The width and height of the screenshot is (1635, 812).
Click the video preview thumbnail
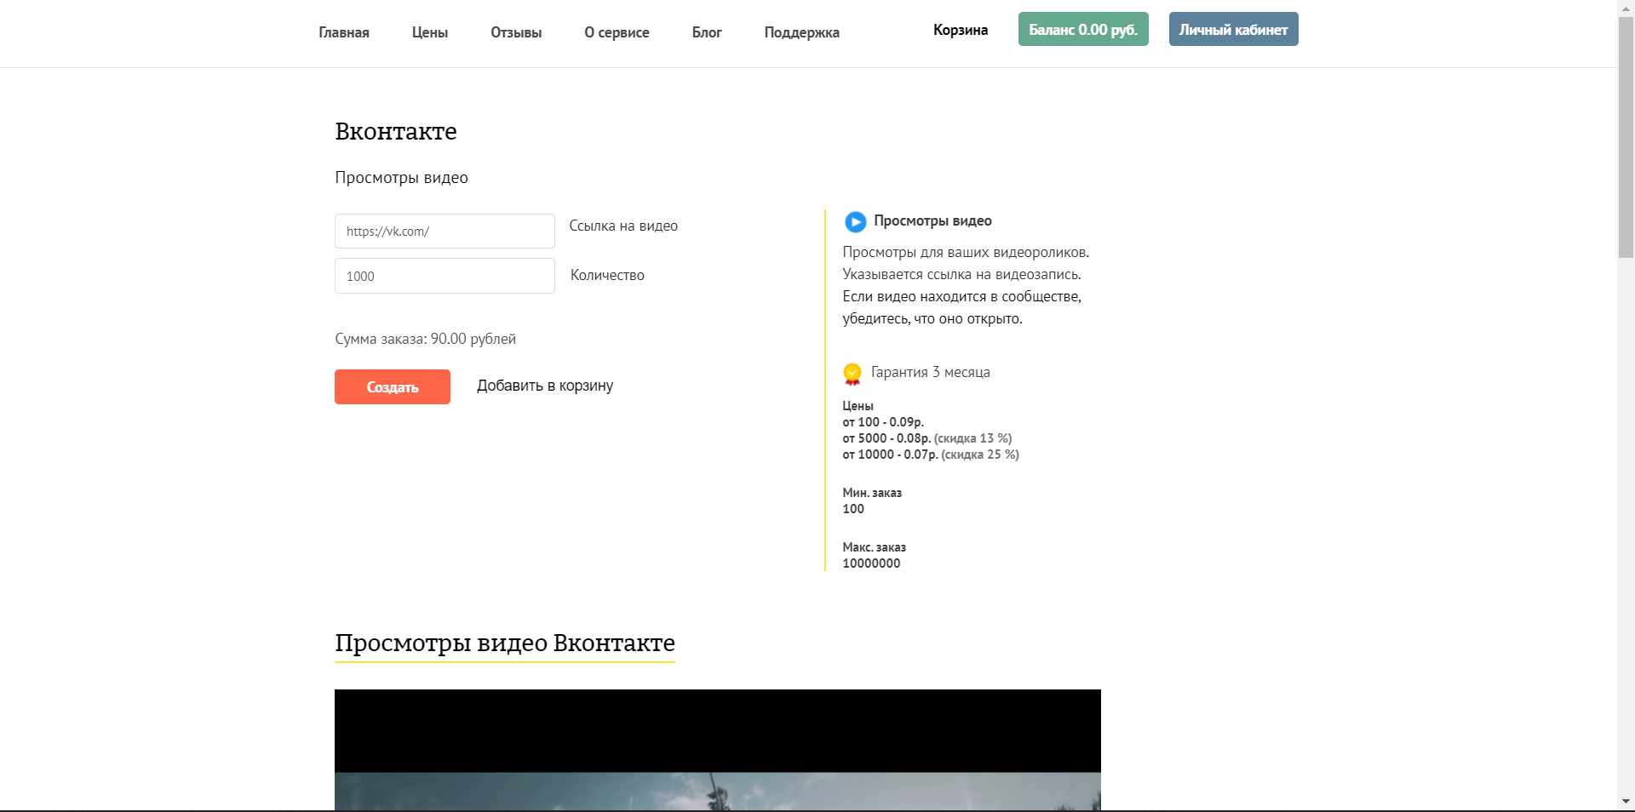point(718,750)
